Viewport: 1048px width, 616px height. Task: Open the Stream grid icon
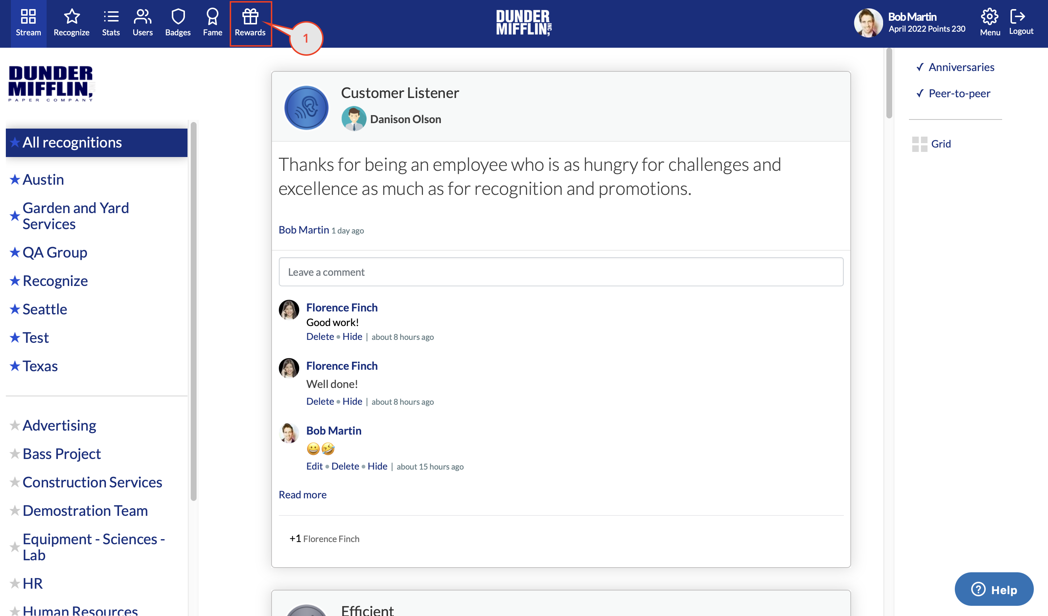(x=28, y=17)
